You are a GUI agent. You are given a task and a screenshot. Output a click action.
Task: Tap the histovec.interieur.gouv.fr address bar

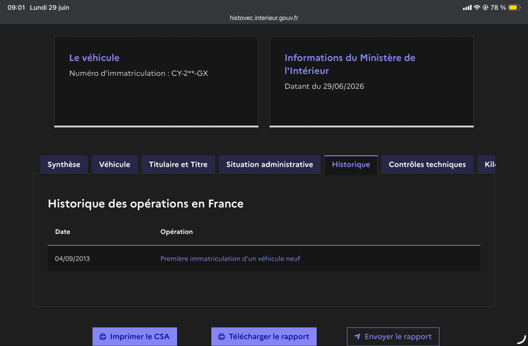pos(264,18)
